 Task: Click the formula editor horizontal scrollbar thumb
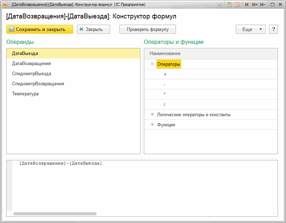55,214
